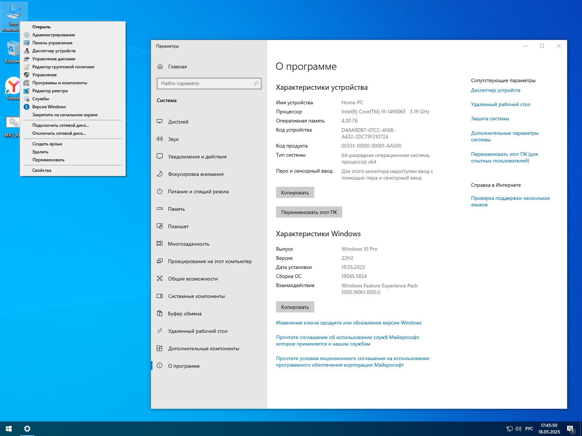Click the Дополнительные компоненты icon
The width and height of the screenshot is (582, 436).
coord(160,348)
